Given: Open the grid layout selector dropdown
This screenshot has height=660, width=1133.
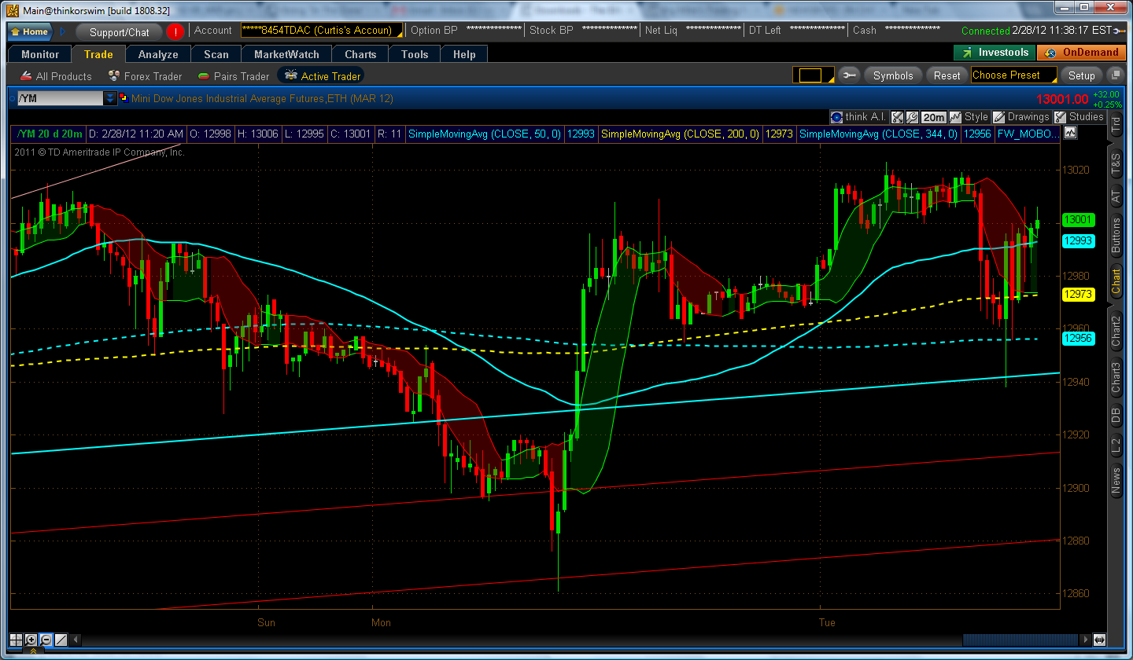Looking at the screenshot, I should point(813,75).
